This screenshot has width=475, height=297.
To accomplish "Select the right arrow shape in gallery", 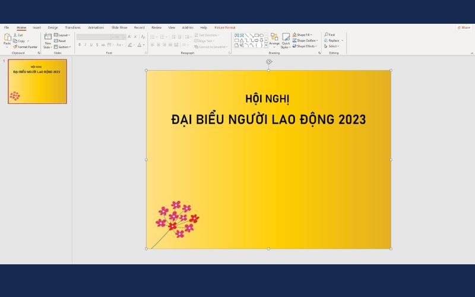I will point(256,40).
